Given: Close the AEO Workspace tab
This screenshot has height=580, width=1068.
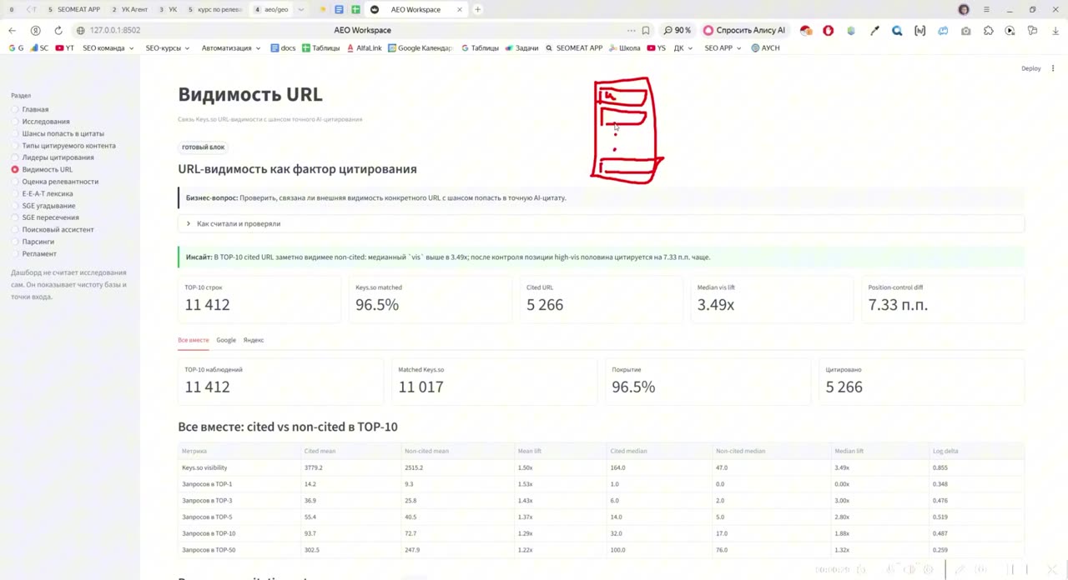Looking at the screenshot, I should coord(459,9).
